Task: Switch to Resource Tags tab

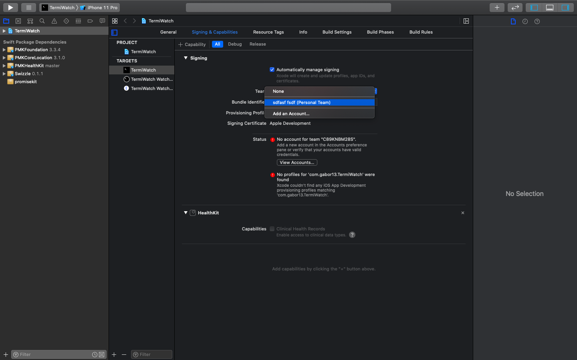Action: [x=268, y=32]
